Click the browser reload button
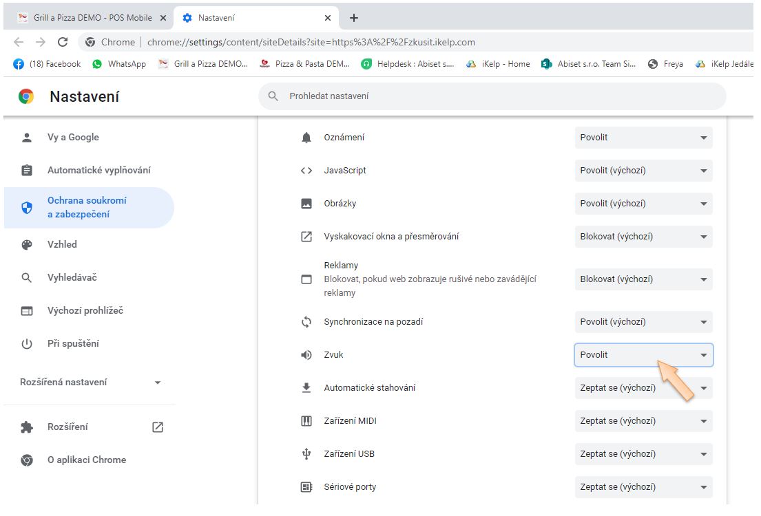 [63, 42]
